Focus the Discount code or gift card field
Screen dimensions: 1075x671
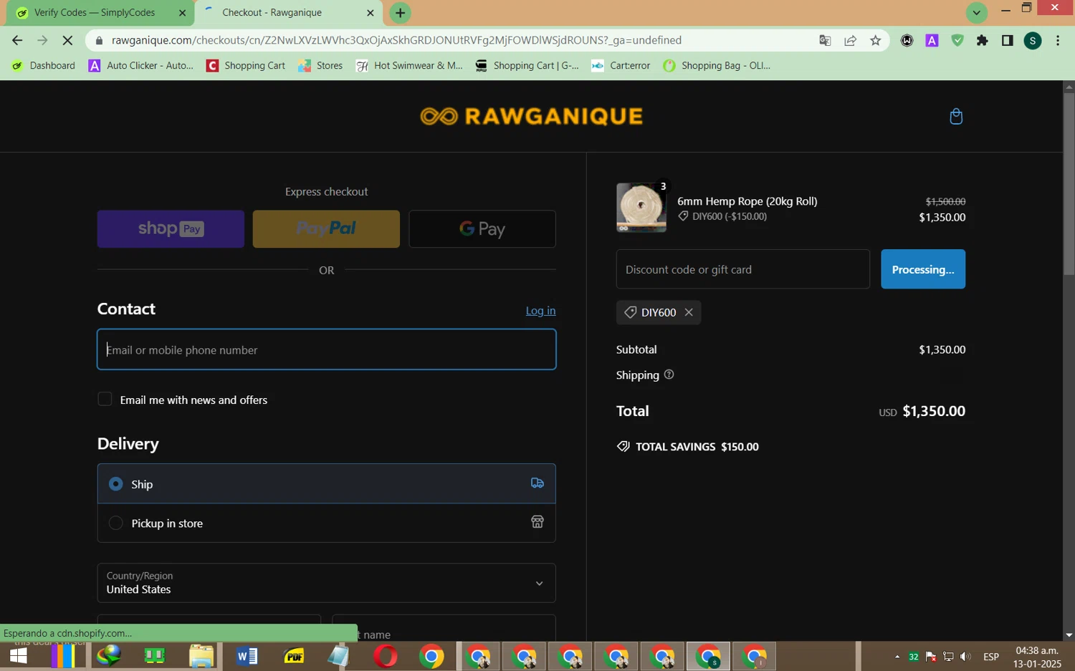(743, 269)
